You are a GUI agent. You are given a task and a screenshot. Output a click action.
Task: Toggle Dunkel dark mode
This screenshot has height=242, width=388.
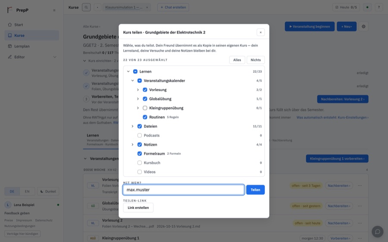click(48, 191)
